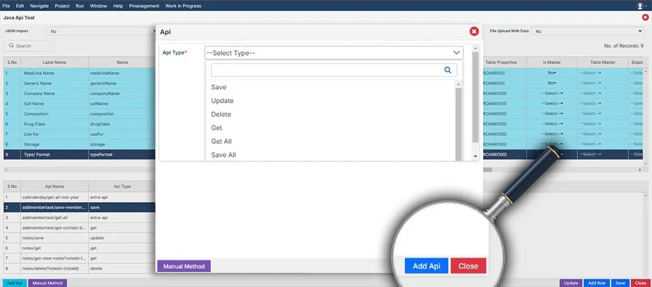Open the Run menu
The height and width of the screenshot is (287, 652).
click(80, 6)
